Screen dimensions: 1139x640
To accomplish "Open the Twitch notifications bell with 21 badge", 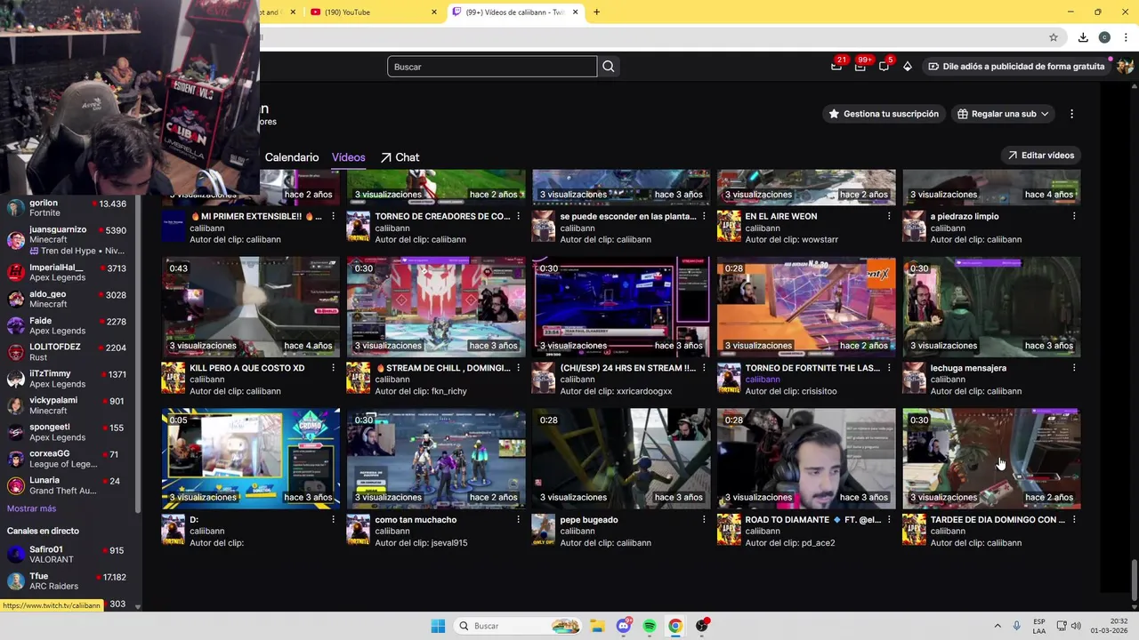I will [836, 66].
